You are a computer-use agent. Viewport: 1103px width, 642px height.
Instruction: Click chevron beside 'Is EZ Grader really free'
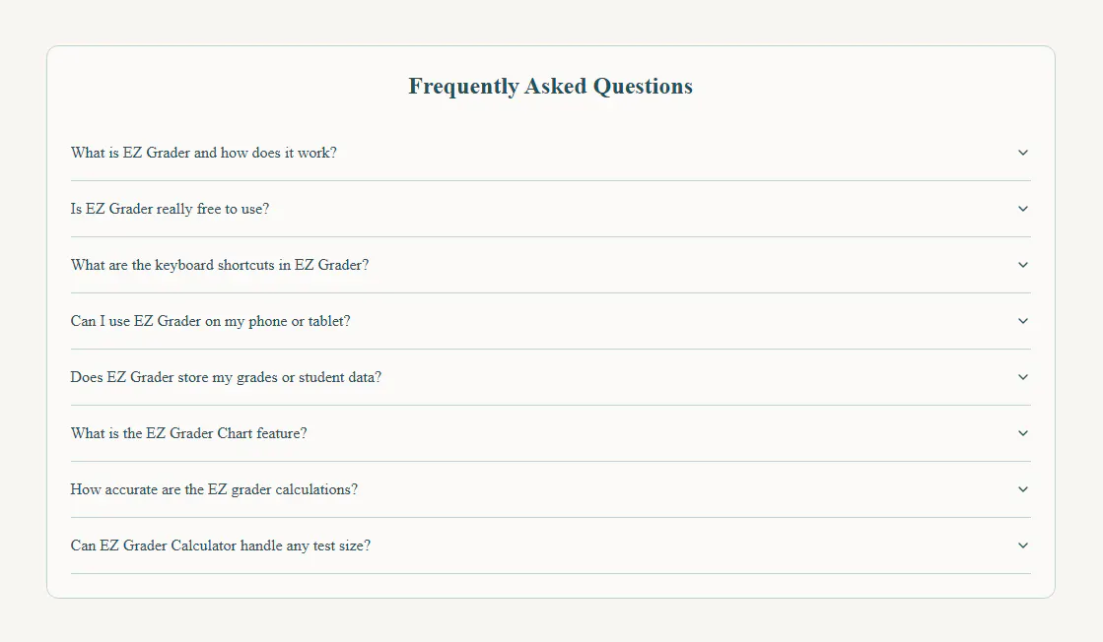(x=1023, y=209)
